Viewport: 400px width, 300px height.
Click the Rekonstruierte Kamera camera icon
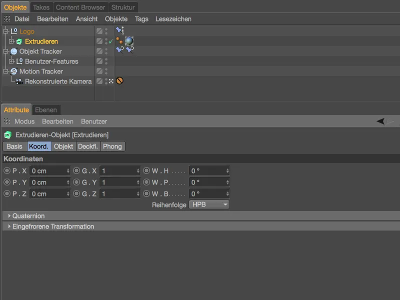pyautogui.click(x=19, y=81)
